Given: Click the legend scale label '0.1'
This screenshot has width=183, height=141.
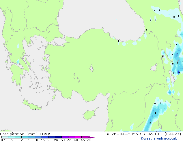Looking at the screenshot, I should [3, 140].
